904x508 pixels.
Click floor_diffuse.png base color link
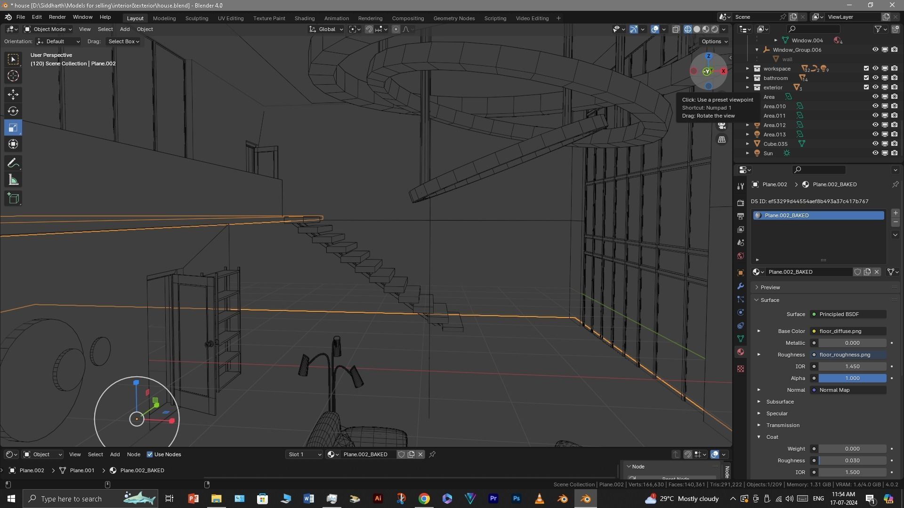tap(848, 331)
